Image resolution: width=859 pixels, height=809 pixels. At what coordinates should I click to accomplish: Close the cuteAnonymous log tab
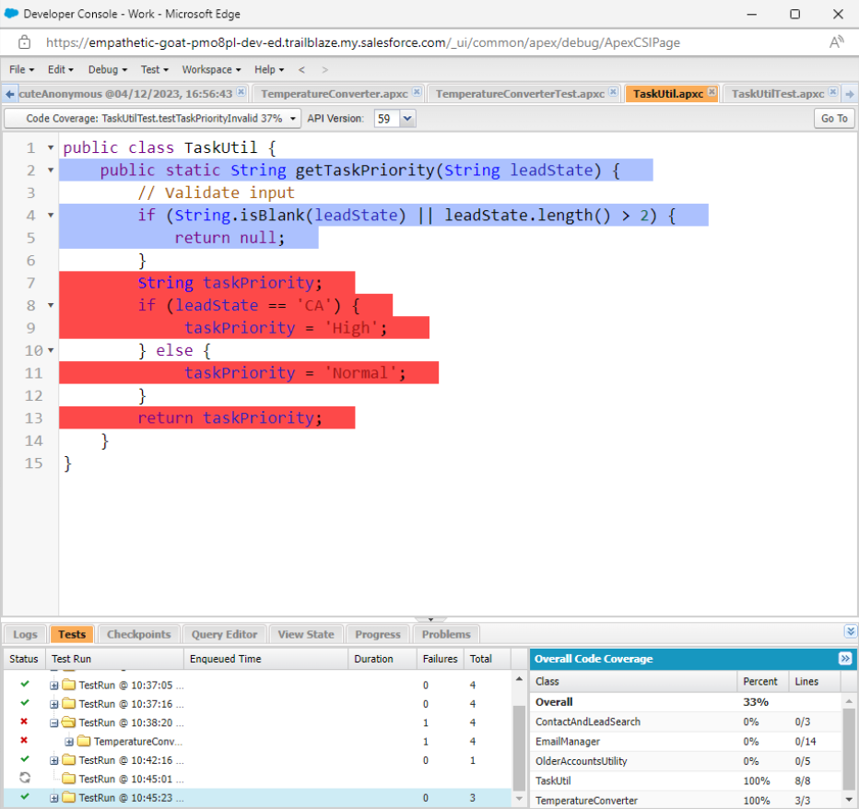click(241, 92)
